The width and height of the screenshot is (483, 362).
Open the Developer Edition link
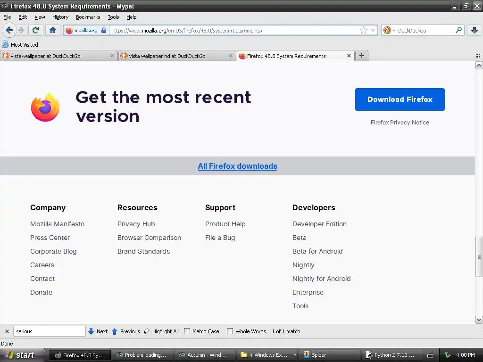(x=319, y=224)
